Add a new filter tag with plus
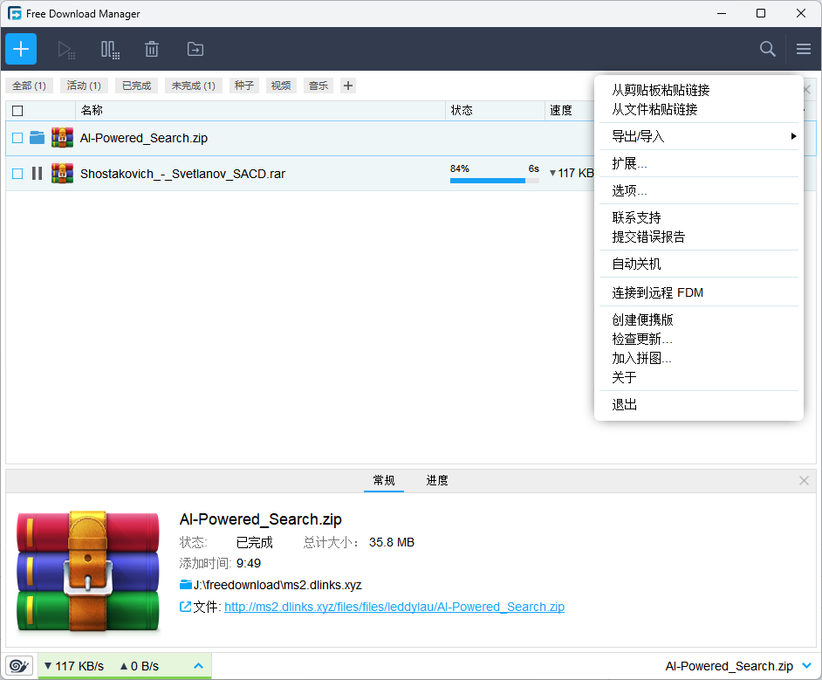822x680 pixels. (x=348, y=86)
